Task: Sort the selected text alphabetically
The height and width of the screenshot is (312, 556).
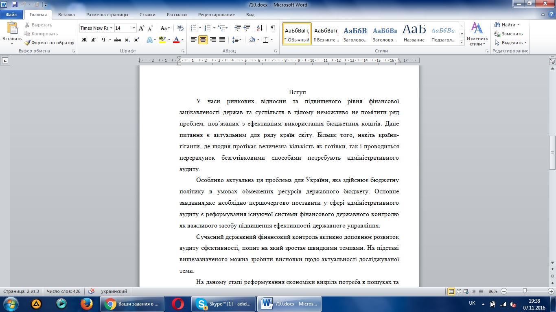Action: click(260, 28)
